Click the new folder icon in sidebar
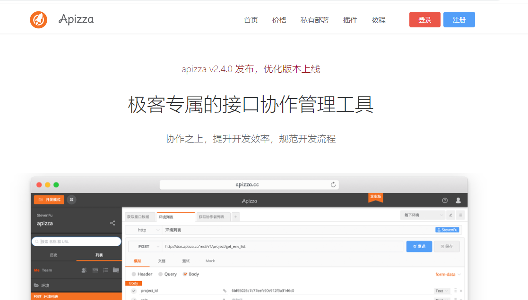This screenshot has height=300, width=528. point(116,270)
